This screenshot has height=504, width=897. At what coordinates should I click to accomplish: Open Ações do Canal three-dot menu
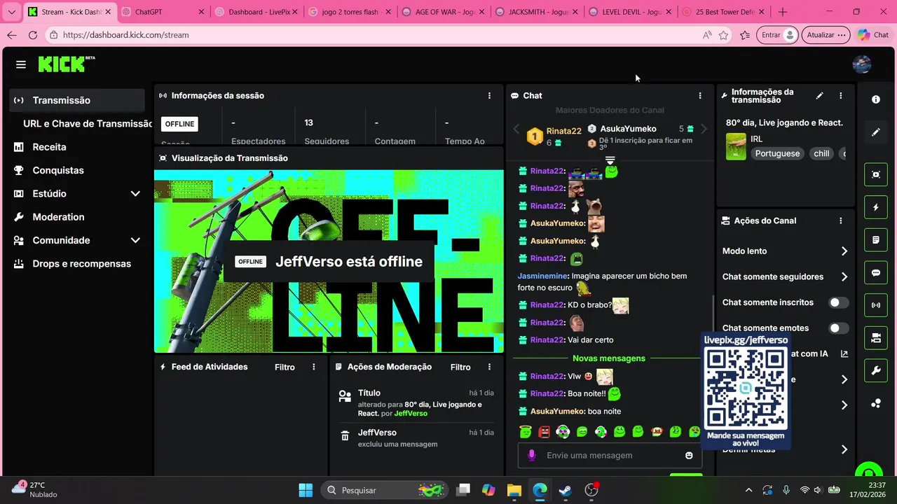coord(840,220)
